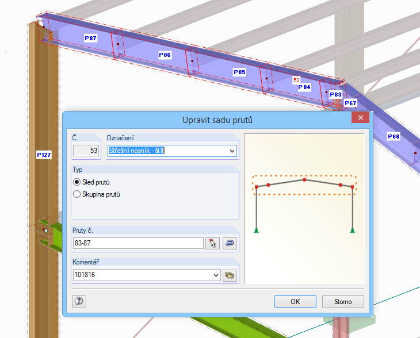Click OK to confirm member set
The width and height of the screenshot is (420, 338).
coord(295,302)
